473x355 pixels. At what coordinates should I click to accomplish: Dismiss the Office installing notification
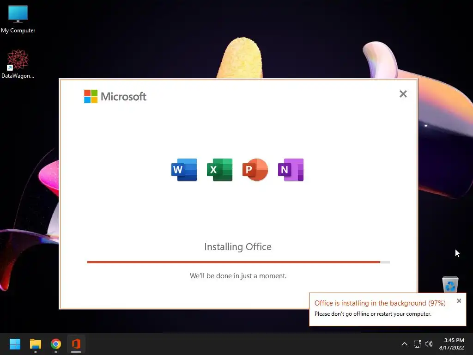pos(459,300)
